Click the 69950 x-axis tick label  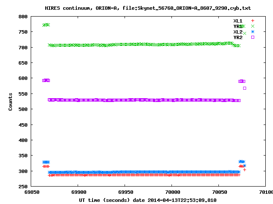click(x=126, y=192)
